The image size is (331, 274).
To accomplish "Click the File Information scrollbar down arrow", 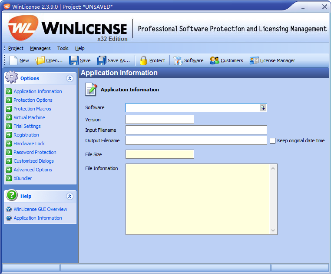I will pyautogui.click(x=273, y=231).
